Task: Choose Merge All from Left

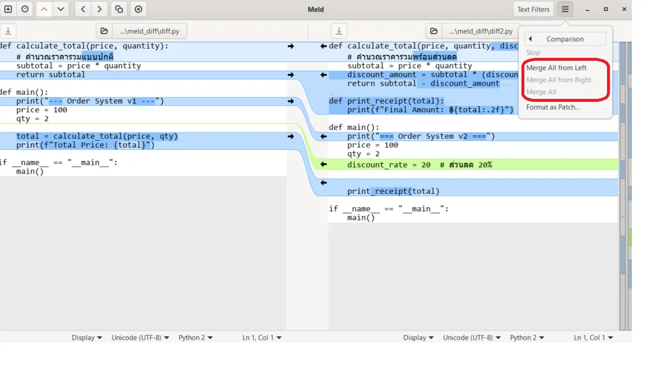Action: pyautogui.click(x=556, y=68)
